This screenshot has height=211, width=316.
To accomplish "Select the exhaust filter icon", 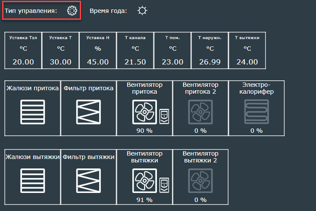I will pos(88,180).
